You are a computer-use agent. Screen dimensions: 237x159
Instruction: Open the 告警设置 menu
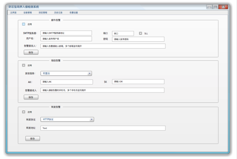tap(74, 13)
